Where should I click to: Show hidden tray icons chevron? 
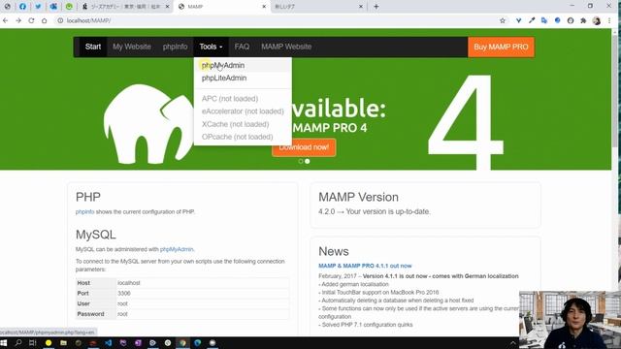point(513,342)
